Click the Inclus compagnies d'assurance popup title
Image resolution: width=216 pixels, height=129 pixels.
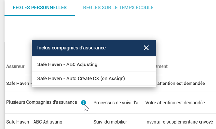click(x=72, y=48)
